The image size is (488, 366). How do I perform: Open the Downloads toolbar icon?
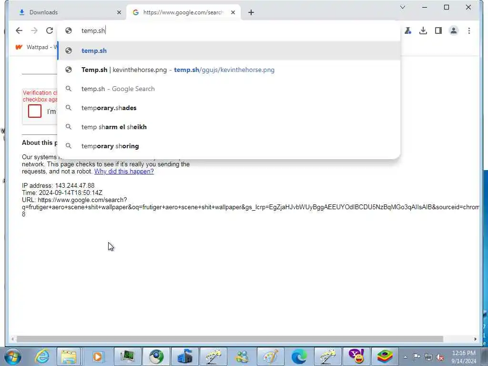[423, 30]
